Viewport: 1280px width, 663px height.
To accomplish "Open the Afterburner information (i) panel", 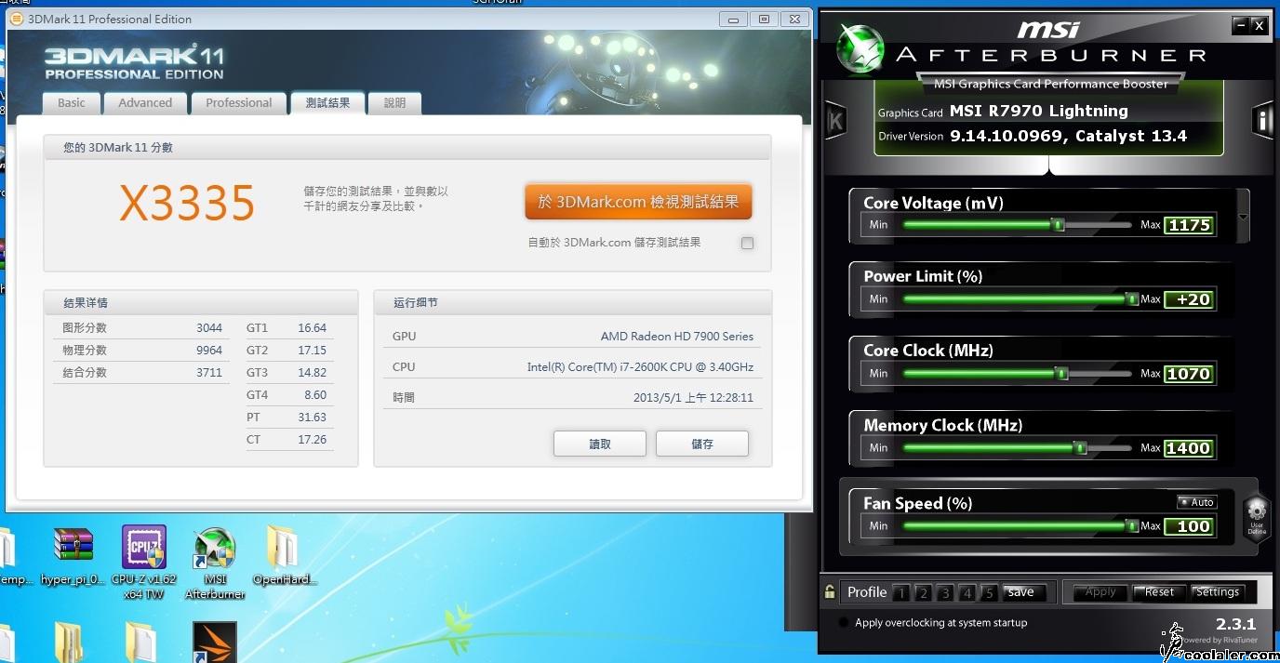I will [x=1263, y=120].
